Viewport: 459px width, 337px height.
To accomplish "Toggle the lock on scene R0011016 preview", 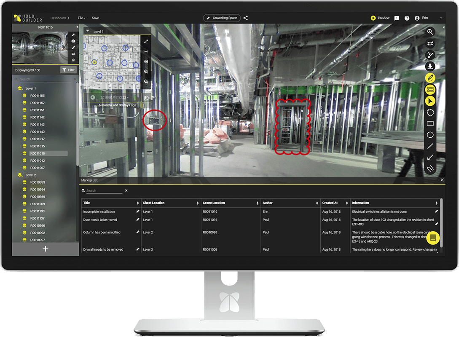I will click(72, 60).
